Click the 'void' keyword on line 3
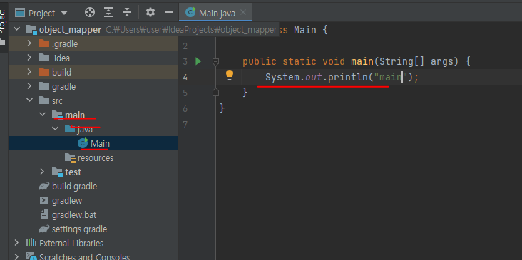The height and width of the screenshot is (260, 522). (x=333, y=61)
